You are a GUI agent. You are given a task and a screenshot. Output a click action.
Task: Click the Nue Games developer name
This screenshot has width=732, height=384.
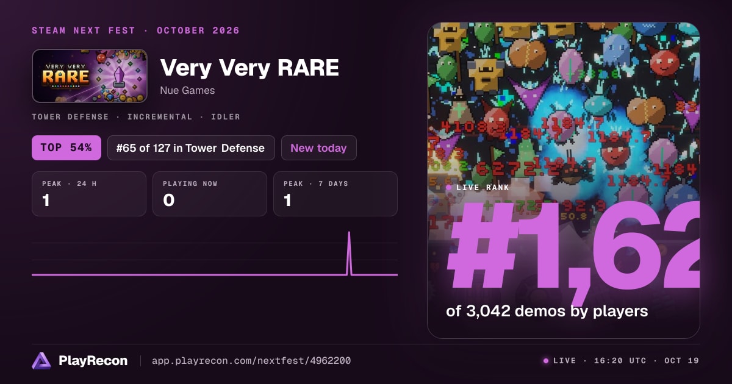187,90
